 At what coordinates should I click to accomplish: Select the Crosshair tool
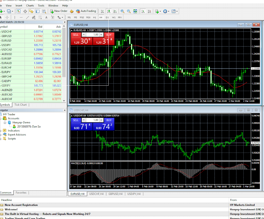(x=7, y=17)
